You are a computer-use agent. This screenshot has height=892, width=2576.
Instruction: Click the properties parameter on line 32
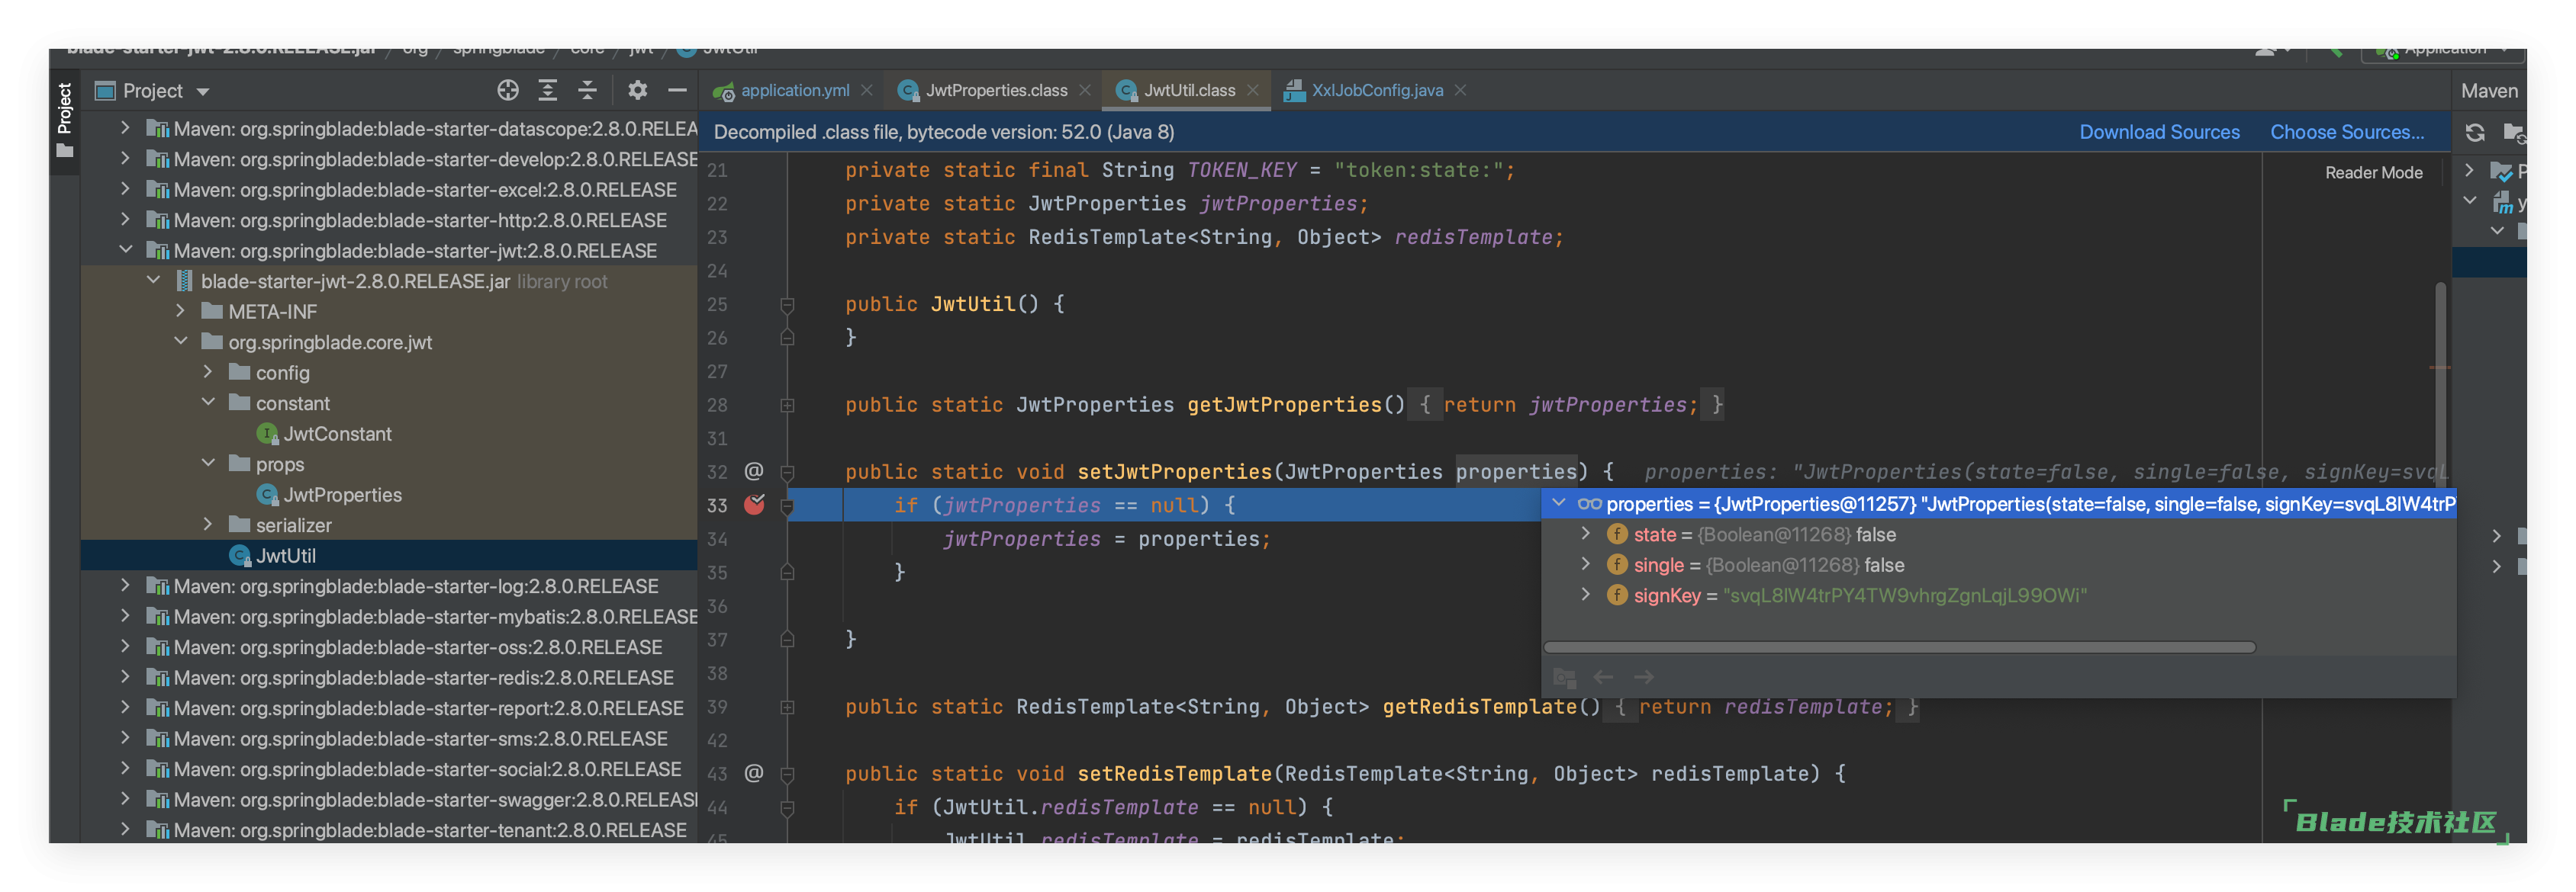coord(1516,473)
